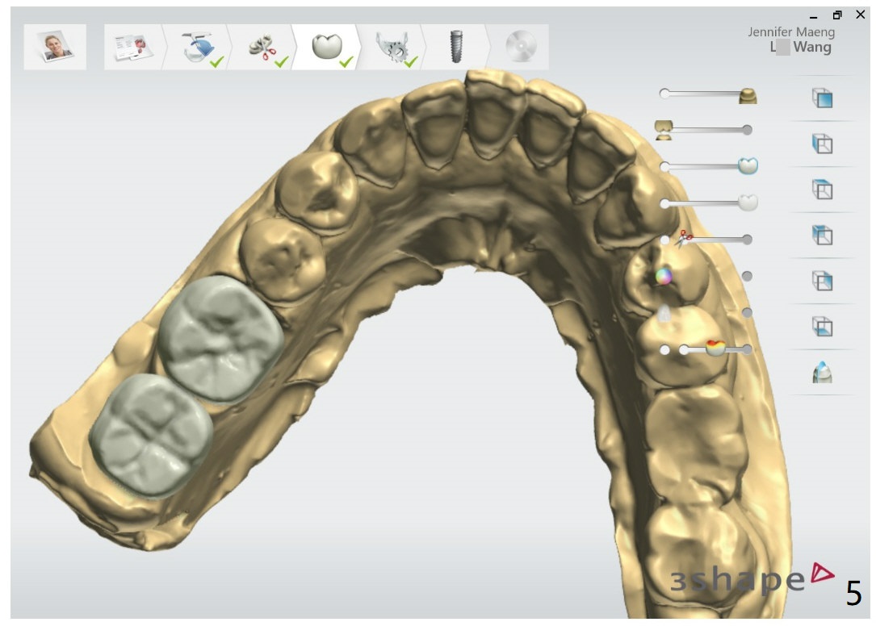Click the red-yellow distance map slider handle
The image size is (876, 626).
click(x=715, y=348)
